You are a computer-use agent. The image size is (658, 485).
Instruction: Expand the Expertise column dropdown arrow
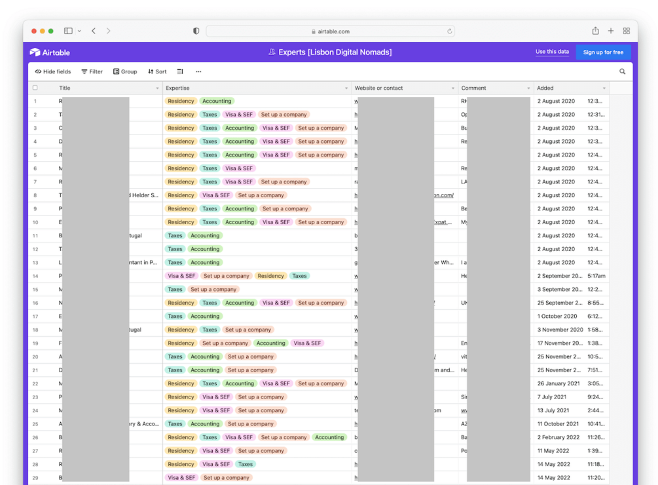346,88
